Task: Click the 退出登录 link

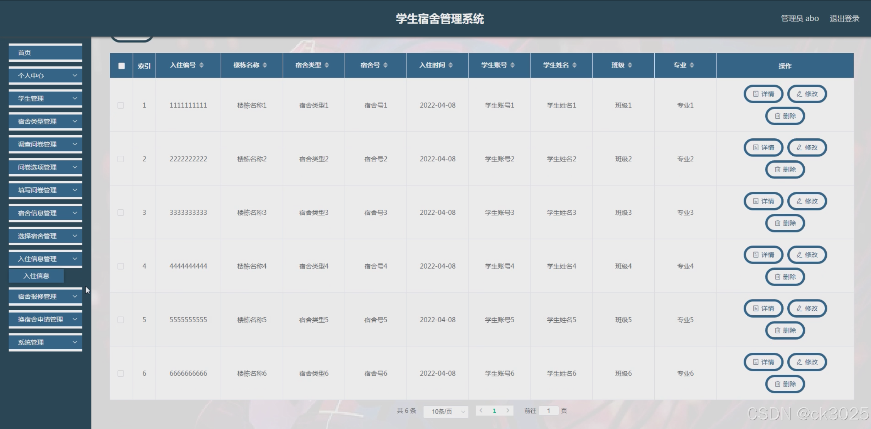Action: 844,19
